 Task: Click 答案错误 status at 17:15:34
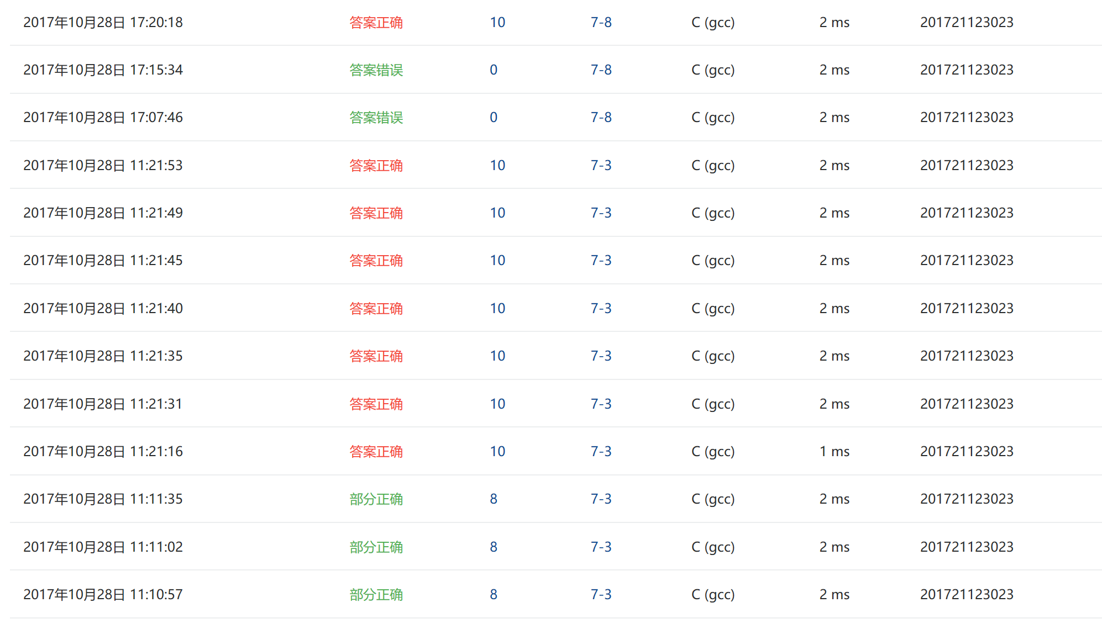(x=376, y=70)
